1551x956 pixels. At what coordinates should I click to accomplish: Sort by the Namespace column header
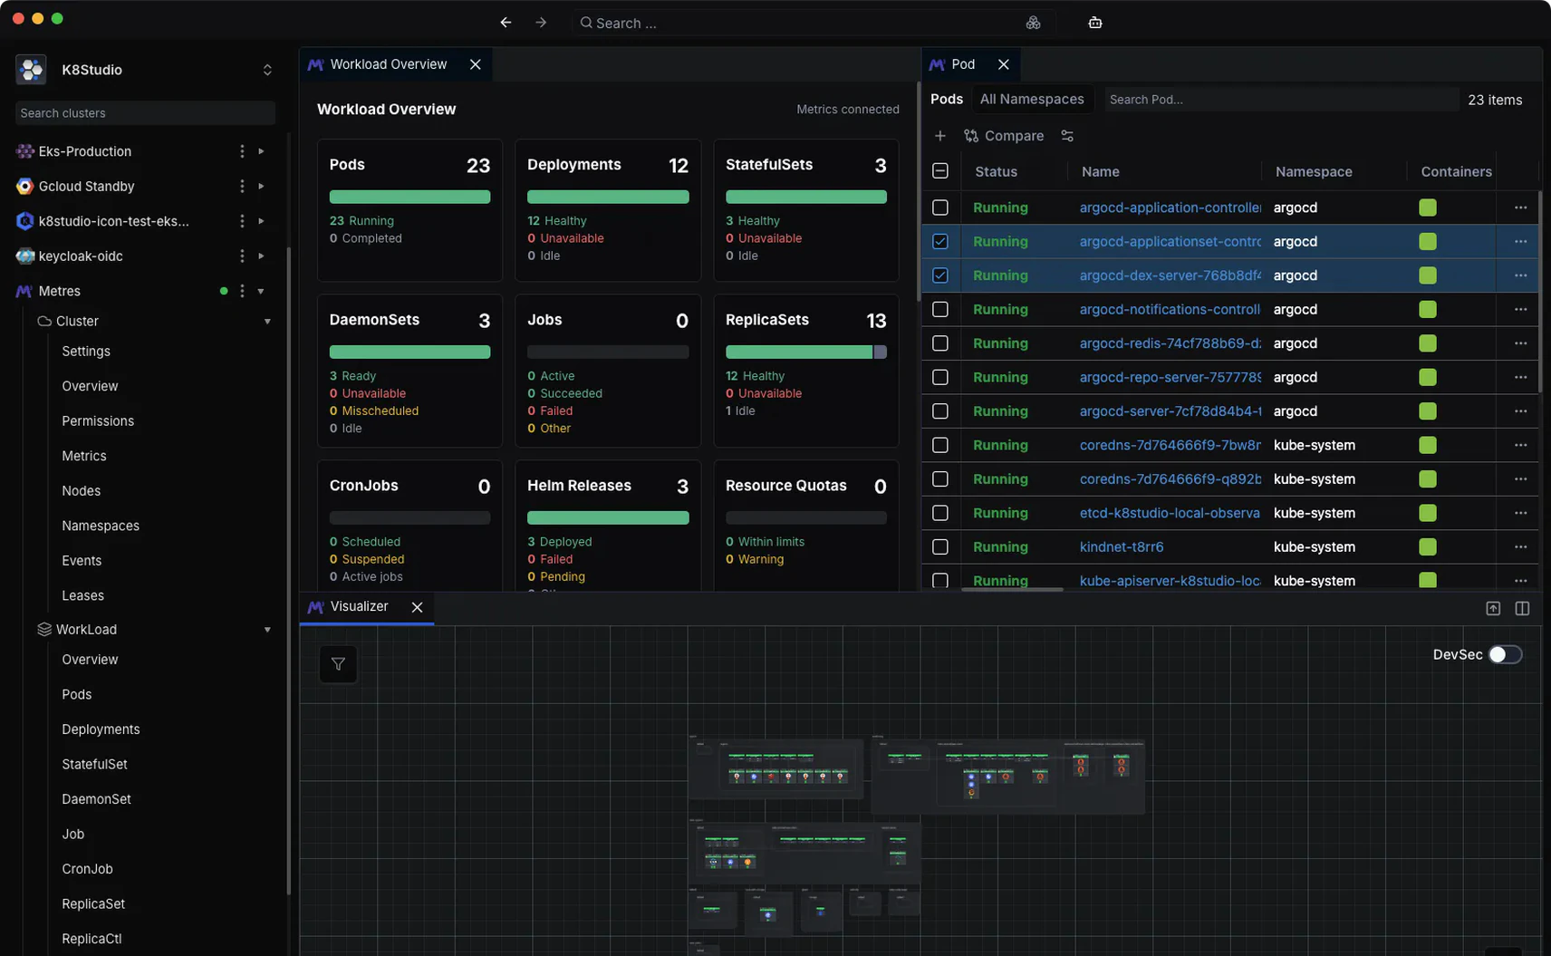(1314, 171)
